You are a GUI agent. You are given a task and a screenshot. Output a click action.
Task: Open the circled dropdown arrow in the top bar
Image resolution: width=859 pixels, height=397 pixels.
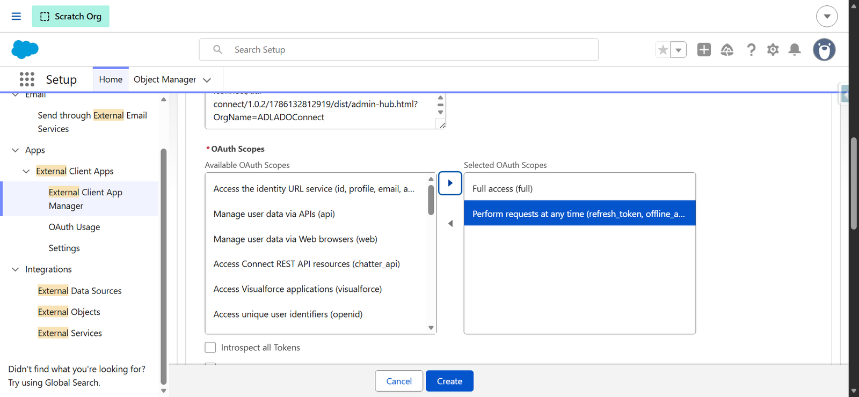[827, 16]
